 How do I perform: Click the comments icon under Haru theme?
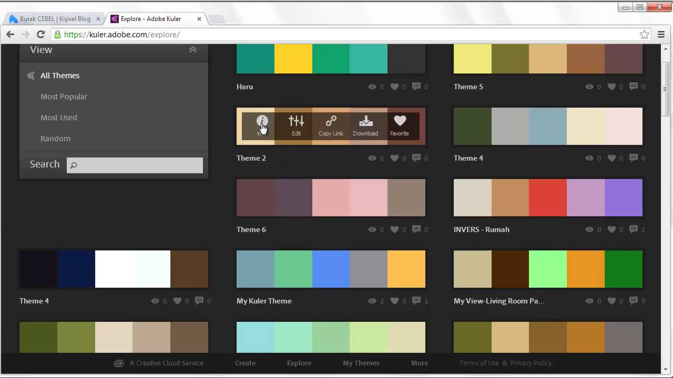point(416,87)
